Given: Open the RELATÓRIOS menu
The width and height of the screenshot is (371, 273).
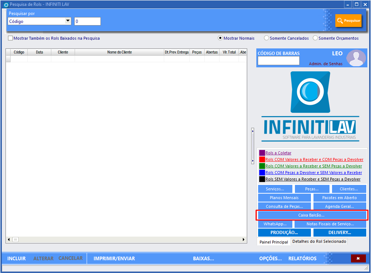Looking at the screenshot, I should (302, 258).
